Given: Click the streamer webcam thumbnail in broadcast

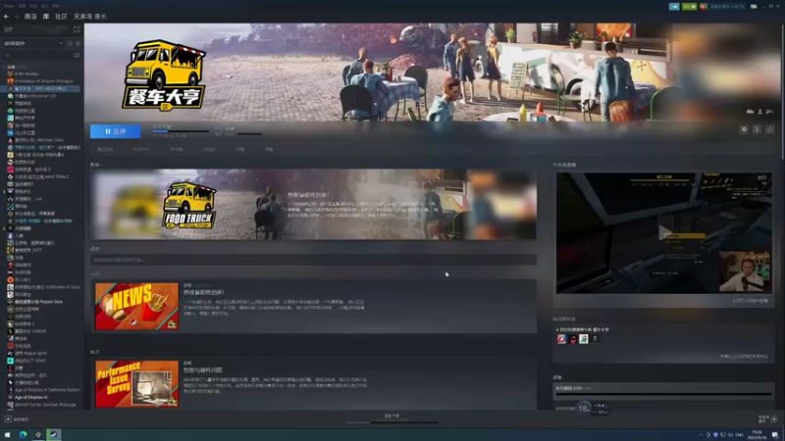Looking at the screenshot, I should (745, 271).
